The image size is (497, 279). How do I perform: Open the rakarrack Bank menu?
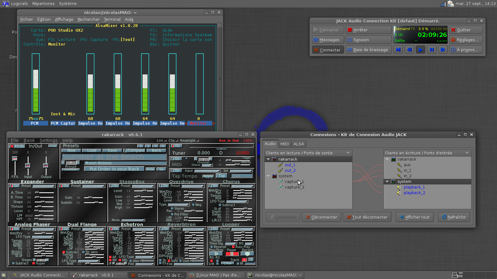[29, 140]
